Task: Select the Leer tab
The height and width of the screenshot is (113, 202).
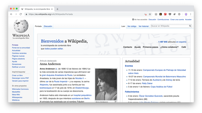Action: point(123,26)
